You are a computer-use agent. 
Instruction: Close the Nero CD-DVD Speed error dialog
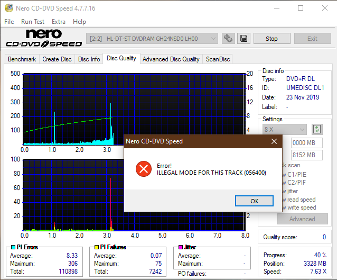tap(274, 141)
